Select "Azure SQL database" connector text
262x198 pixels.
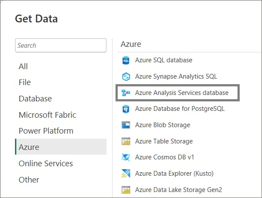pos(164,60)
